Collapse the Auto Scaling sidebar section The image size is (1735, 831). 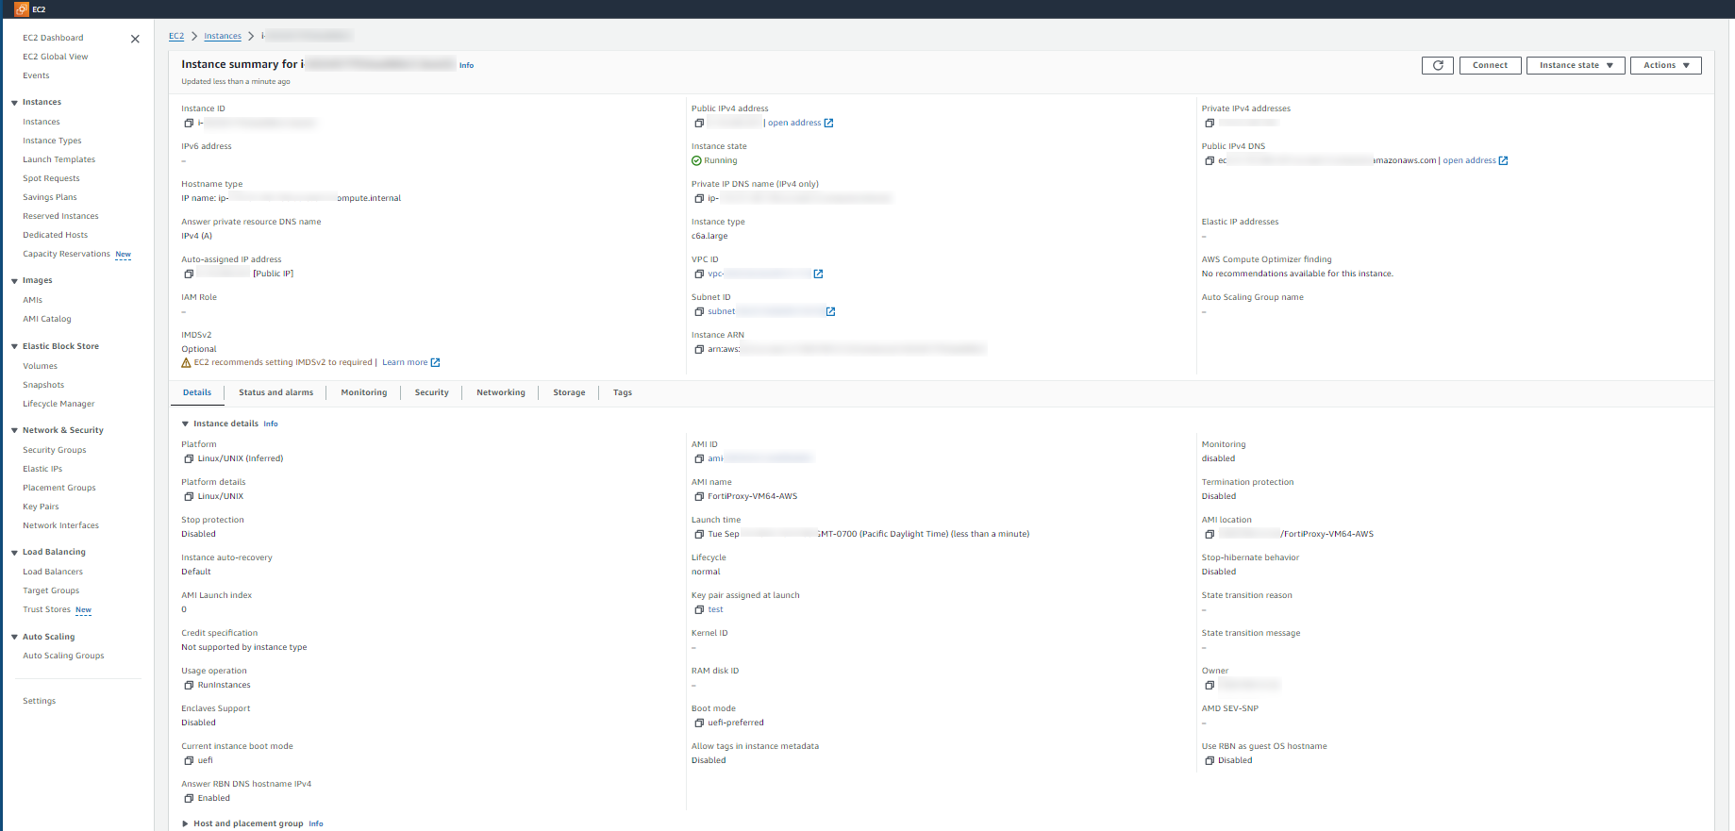click(14, 638)
